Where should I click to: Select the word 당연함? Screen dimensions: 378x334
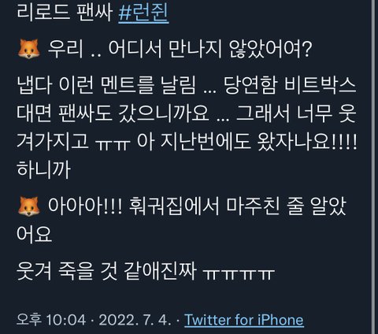[x=251, y=86]
